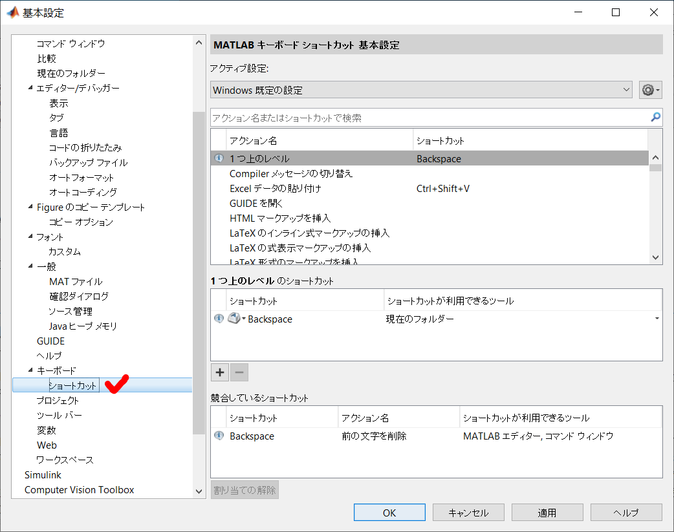
Task: Click info icon in 競合しているショートカット row
Action: point(219,436)
